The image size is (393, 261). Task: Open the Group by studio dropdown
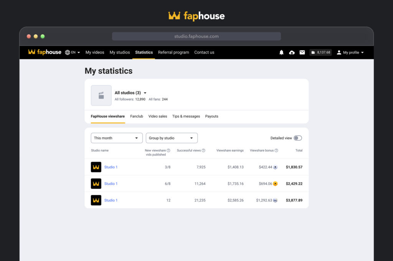coord(172,138)
